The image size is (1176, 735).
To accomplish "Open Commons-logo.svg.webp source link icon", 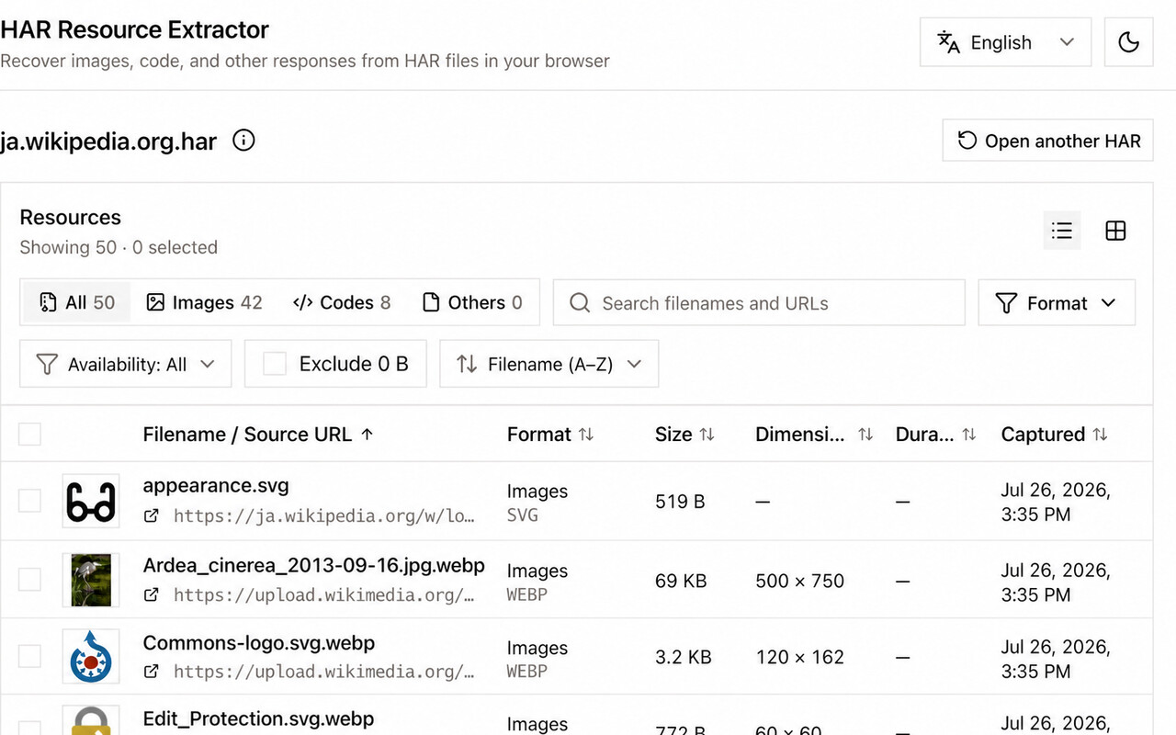I will 152,672.
